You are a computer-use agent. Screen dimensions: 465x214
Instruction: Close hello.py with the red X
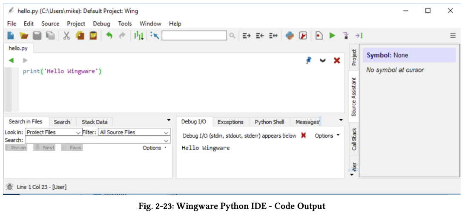point(337,60)
